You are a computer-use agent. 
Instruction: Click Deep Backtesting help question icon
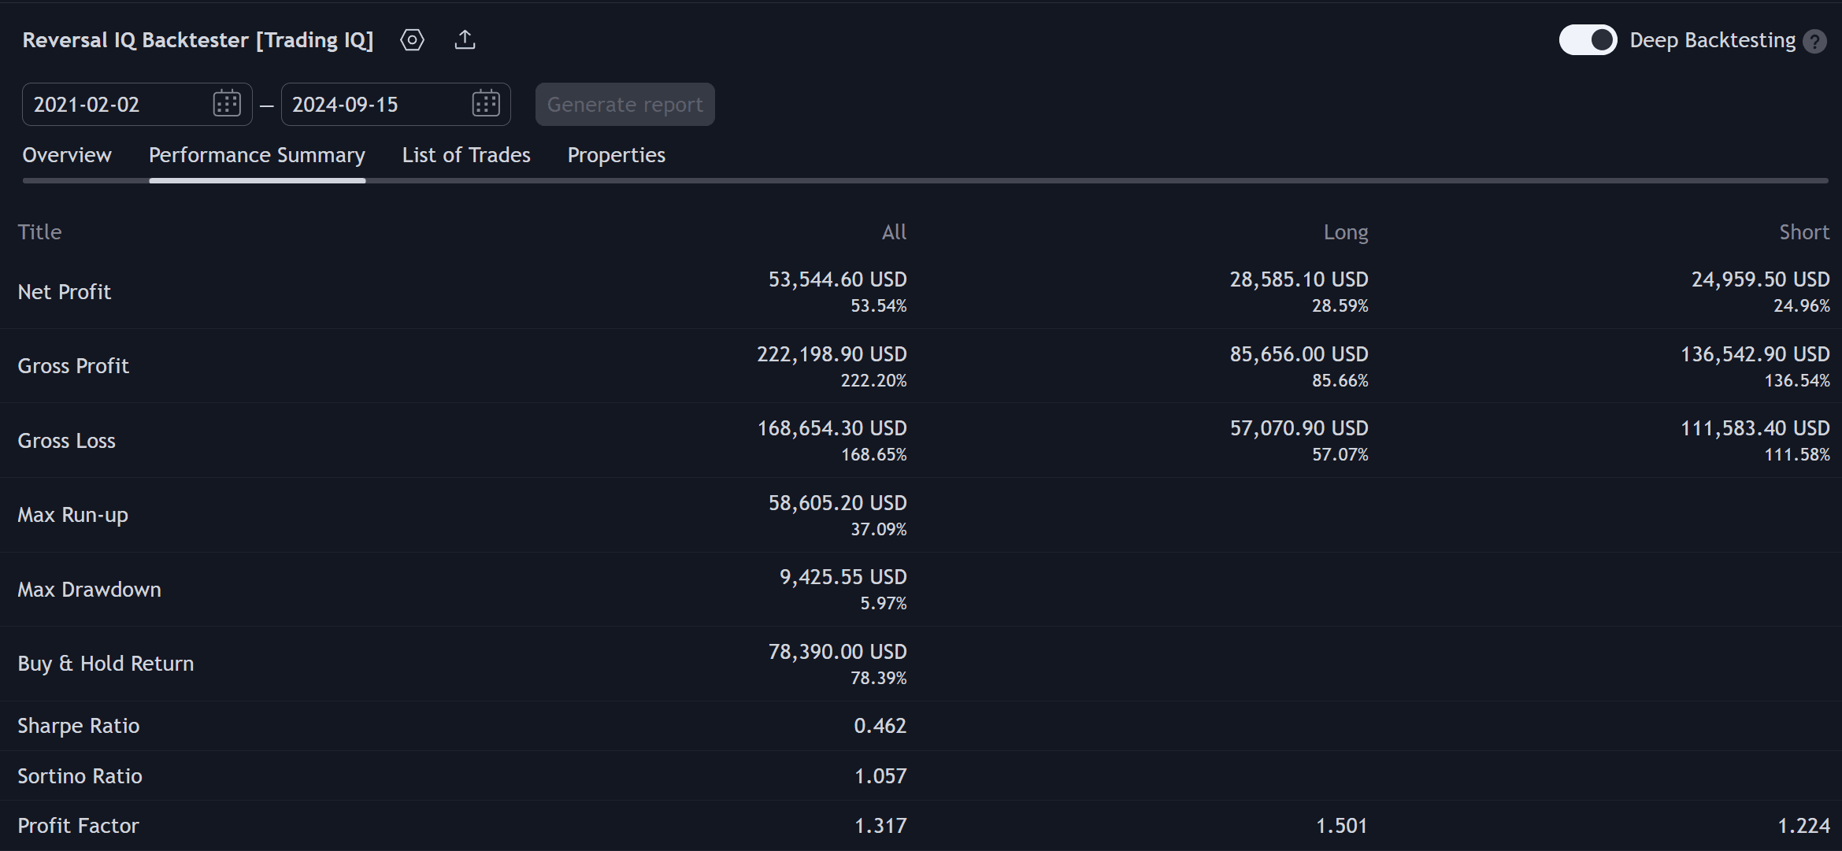coord(1814,41)
